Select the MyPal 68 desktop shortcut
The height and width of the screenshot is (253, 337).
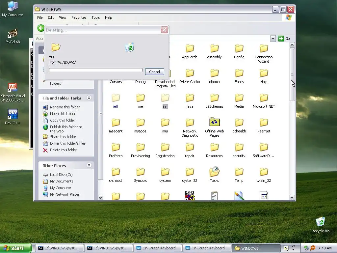pos(13,36)
